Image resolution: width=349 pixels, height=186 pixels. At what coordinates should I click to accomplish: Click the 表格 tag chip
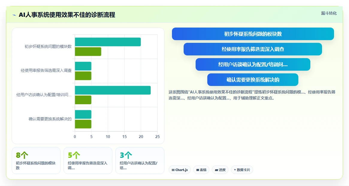201,170
